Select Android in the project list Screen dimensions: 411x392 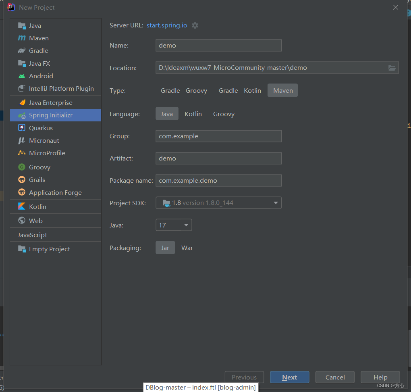56,76
